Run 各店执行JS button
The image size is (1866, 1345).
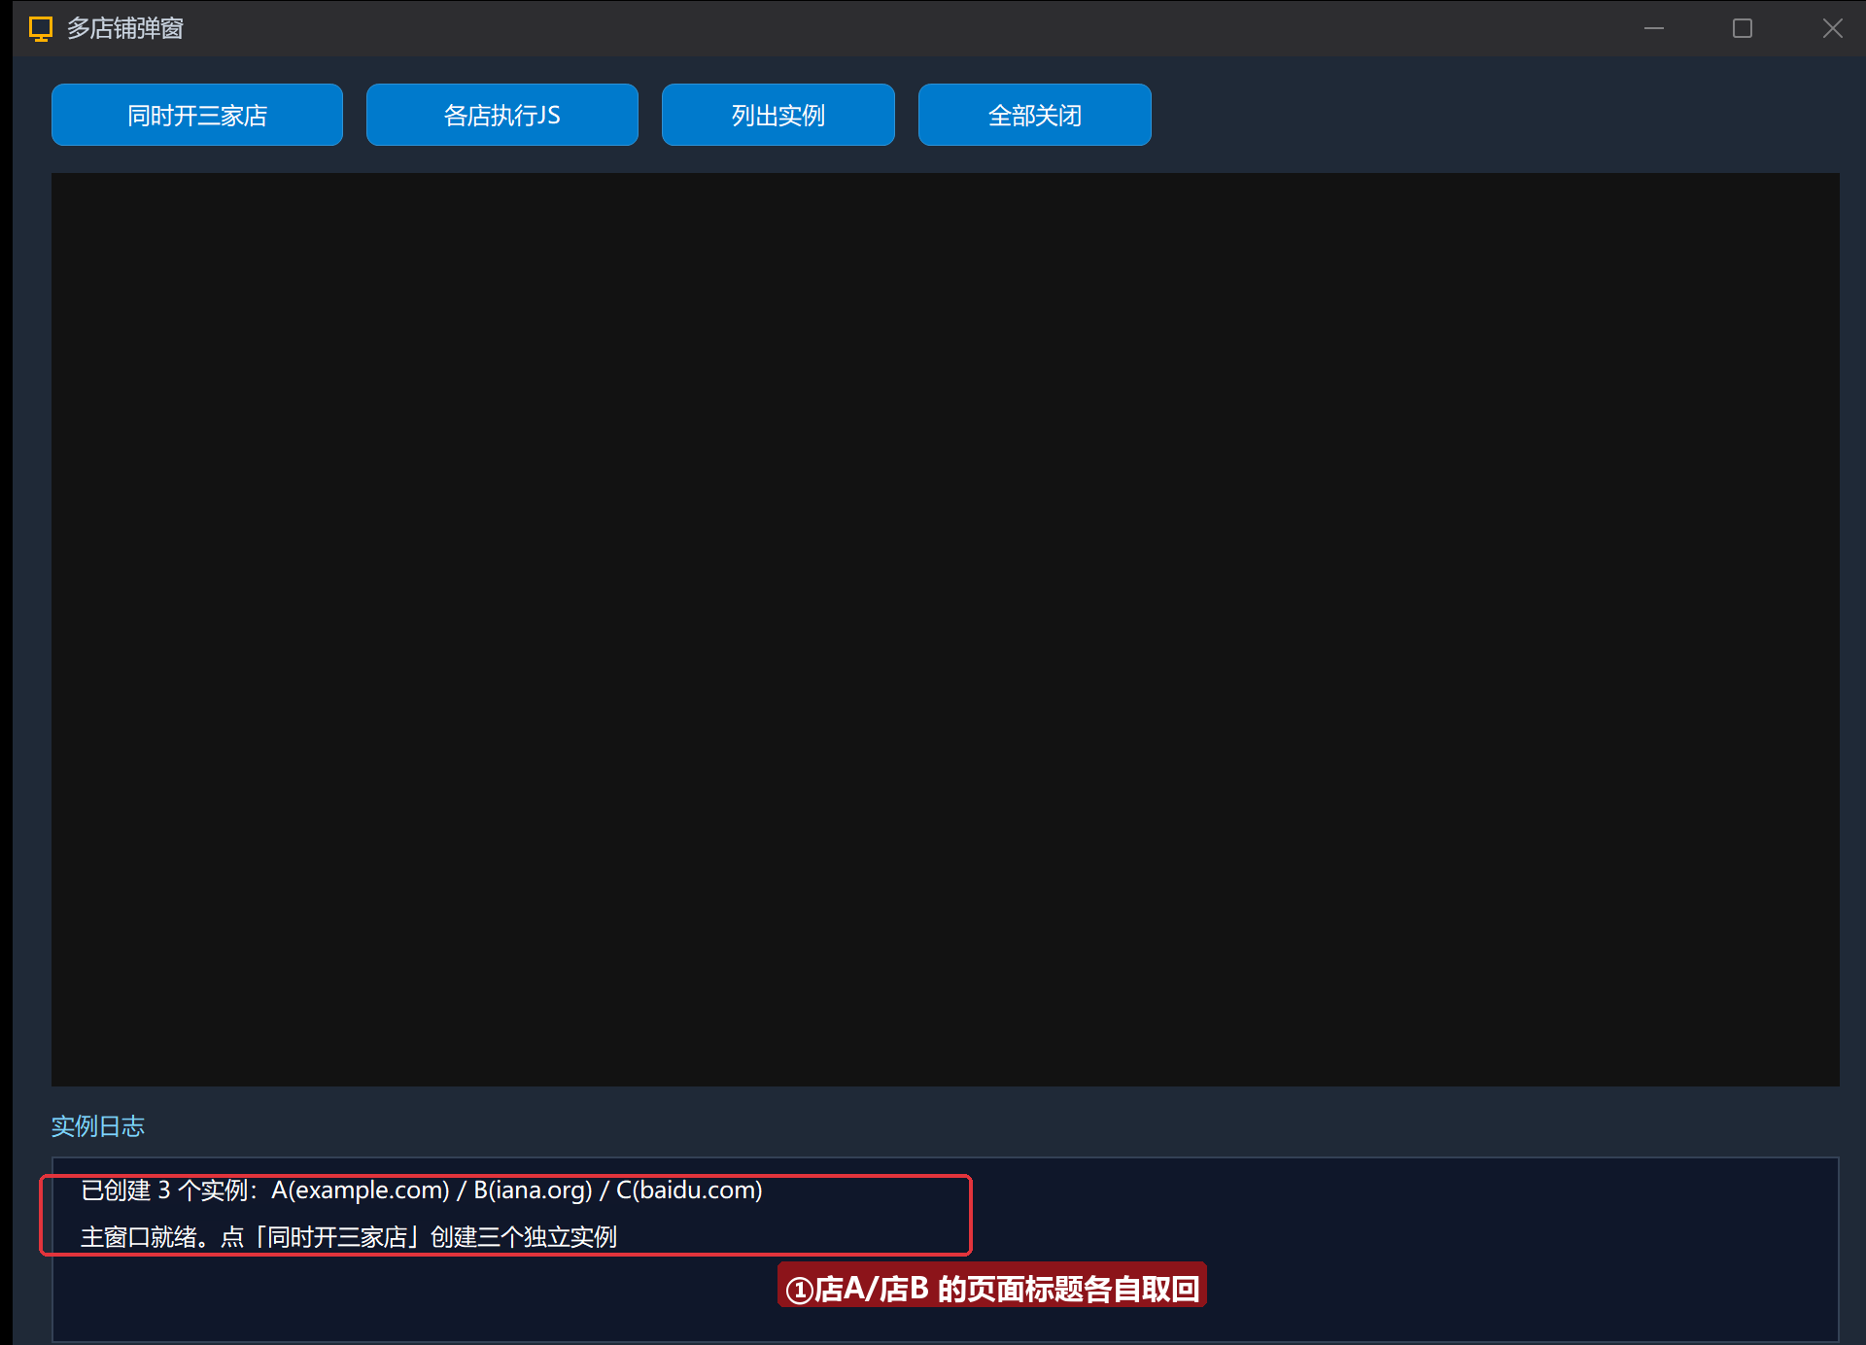tap(502, 115)
